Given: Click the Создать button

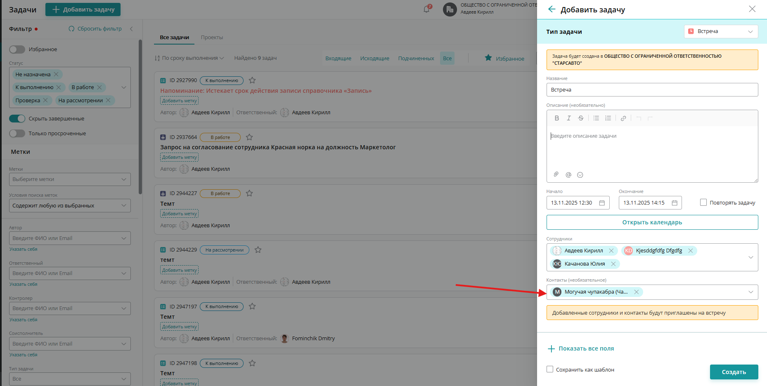Looking at the screenshot, I should coord(734,372).
